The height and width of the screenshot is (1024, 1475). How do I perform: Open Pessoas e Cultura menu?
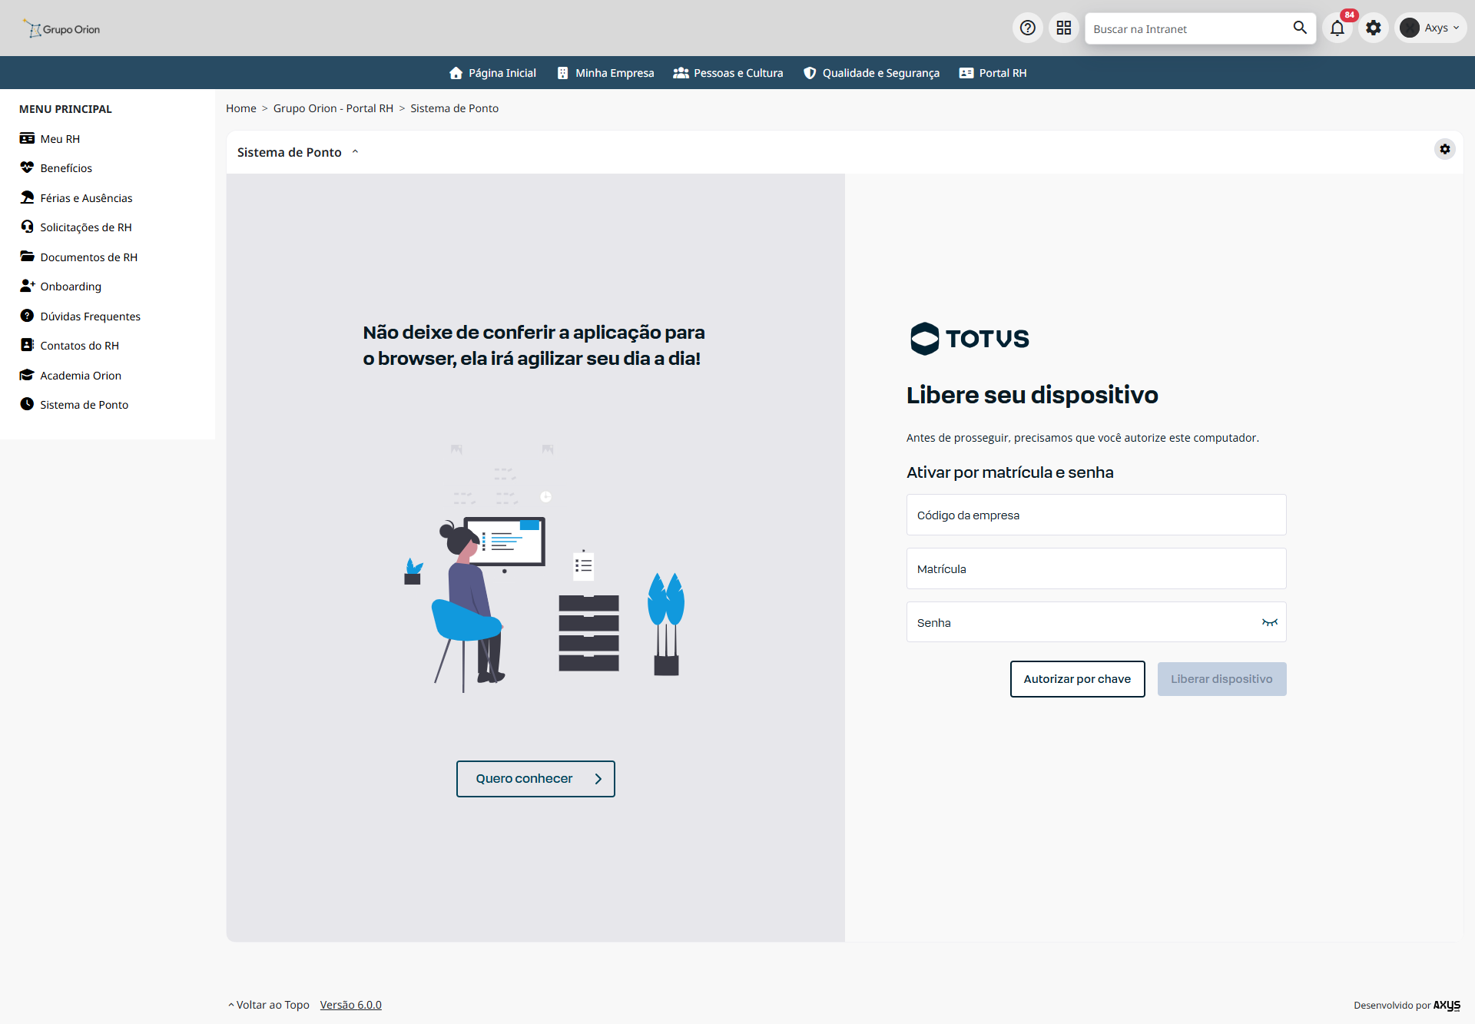728,73
